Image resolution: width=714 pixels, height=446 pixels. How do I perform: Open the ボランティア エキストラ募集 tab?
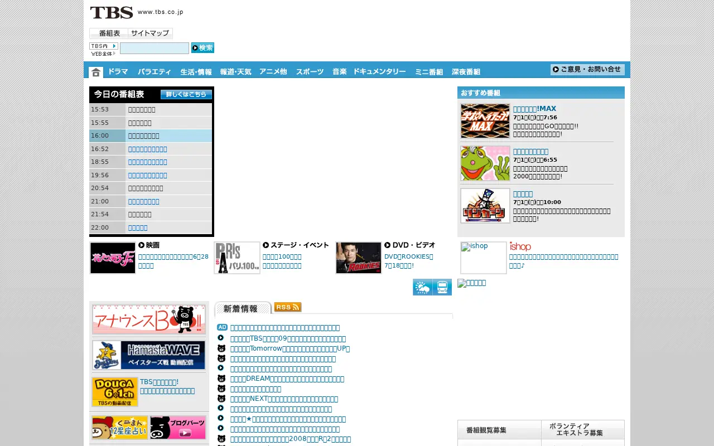[583, 430]
